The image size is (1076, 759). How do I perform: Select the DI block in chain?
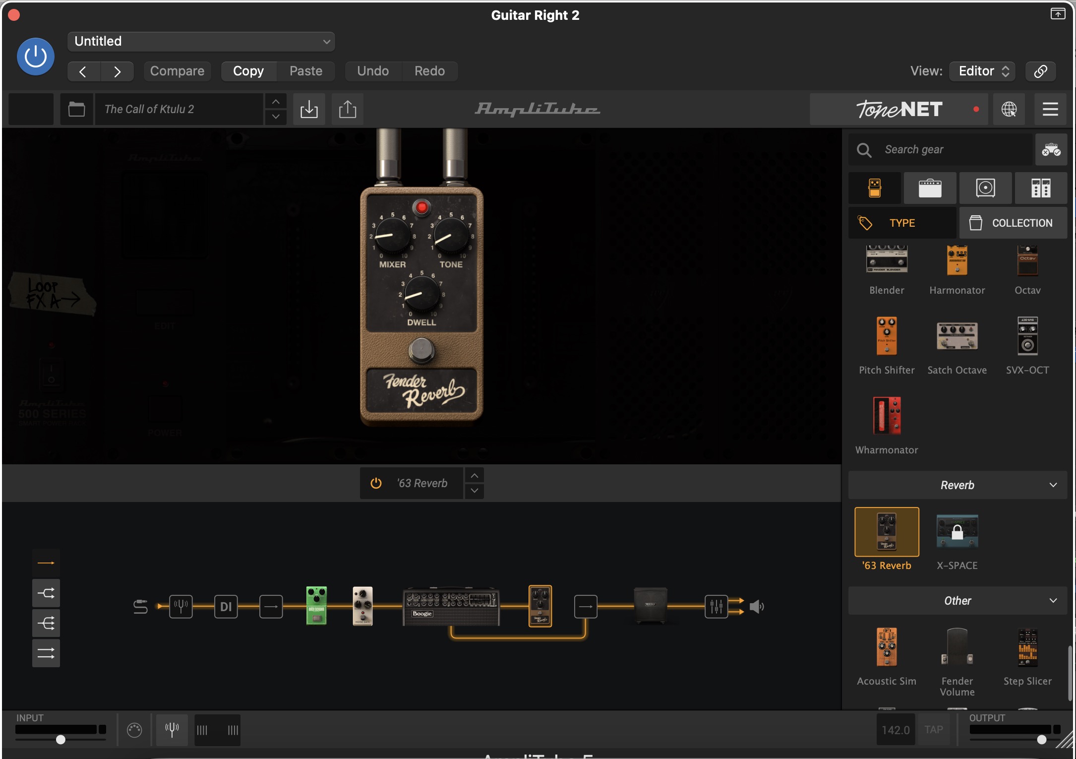click(x=226, y=606)
